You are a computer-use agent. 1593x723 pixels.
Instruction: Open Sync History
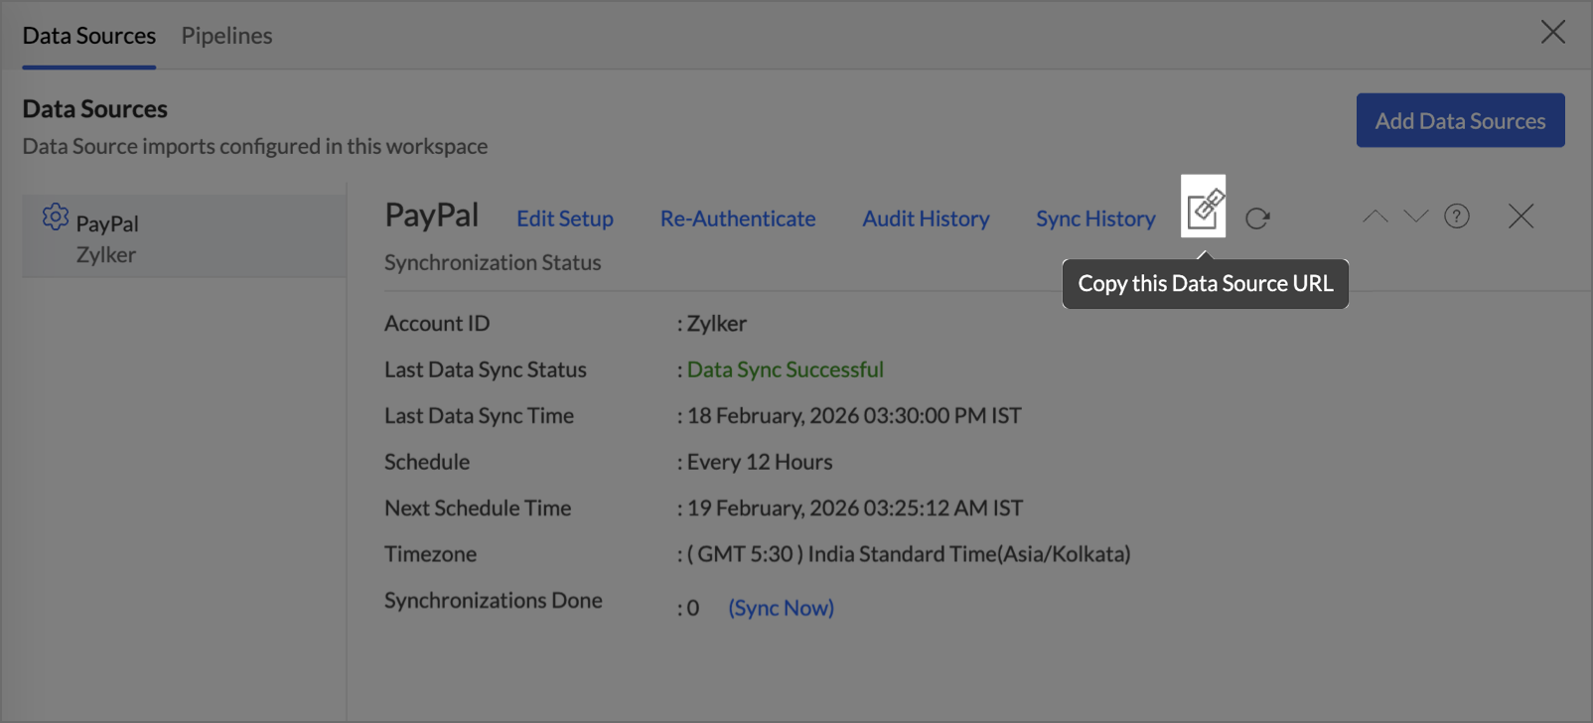click(x=1095, y=218)
